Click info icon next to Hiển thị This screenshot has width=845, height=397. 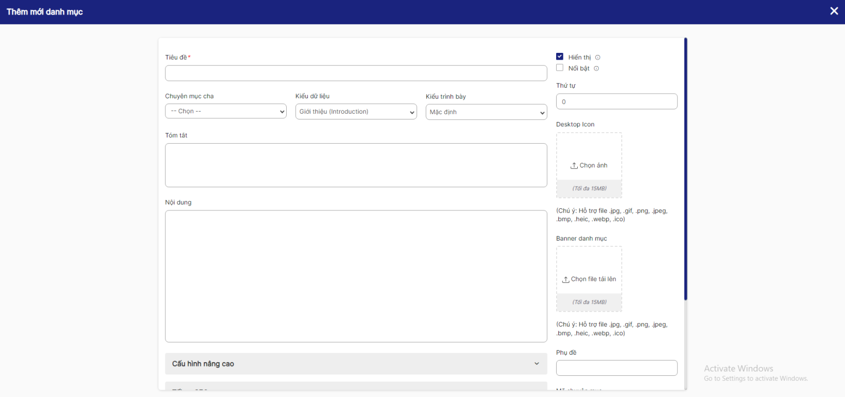(x=598, y=58)
